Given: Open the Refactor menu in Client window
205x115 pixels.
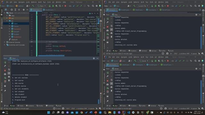Looking at the screenshot, I should pyautogui.click(x=34, y=2).
